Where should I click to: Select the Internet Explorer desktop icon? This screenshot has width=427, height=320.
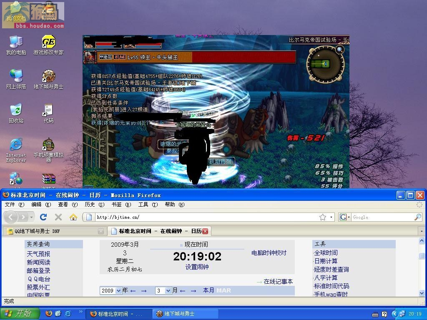pyautogui.click(x=16, y=150)
